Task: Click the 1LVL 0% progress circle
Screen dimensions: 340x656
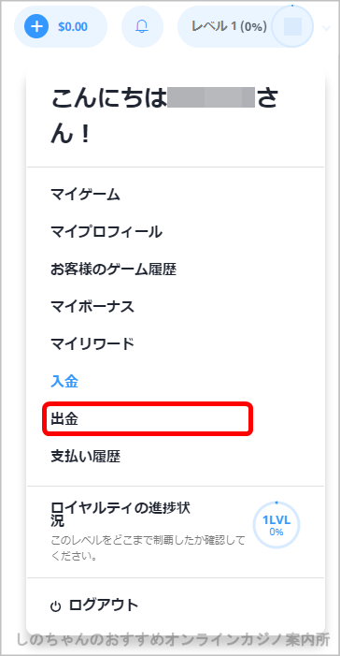Action: 276,525
